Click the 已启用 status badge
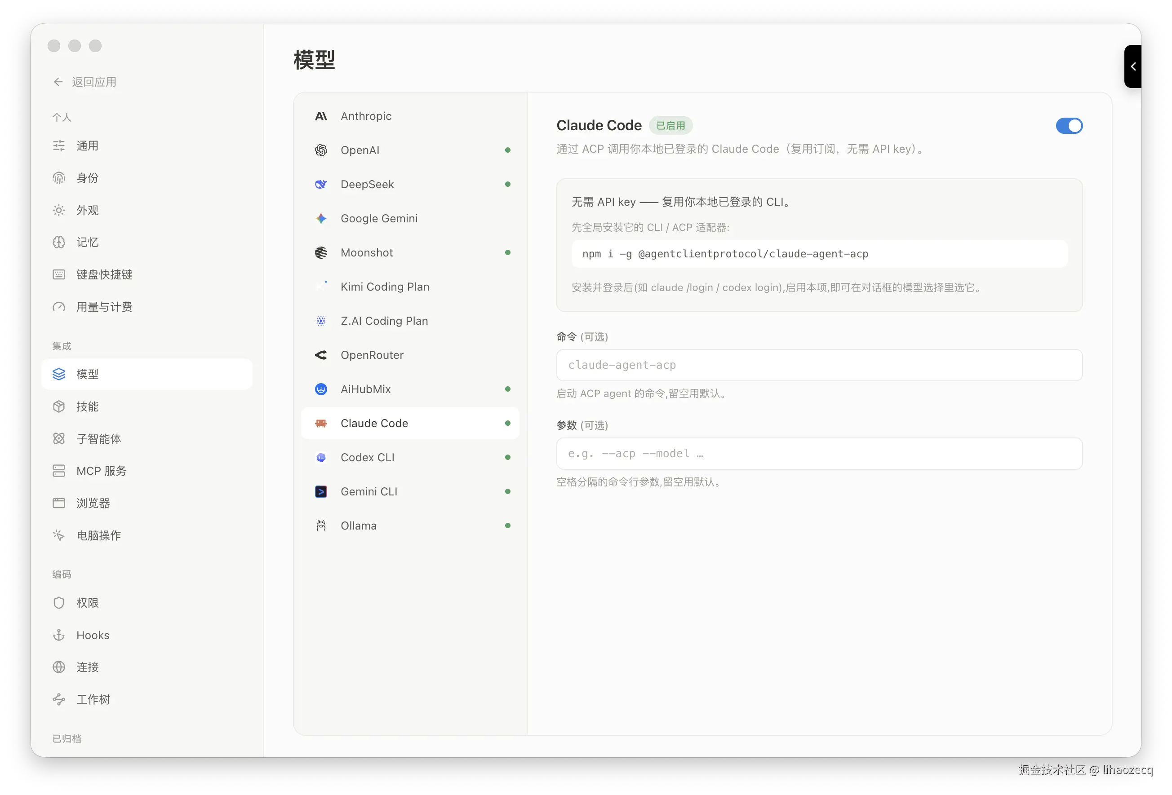 click(x=670, y=125)
